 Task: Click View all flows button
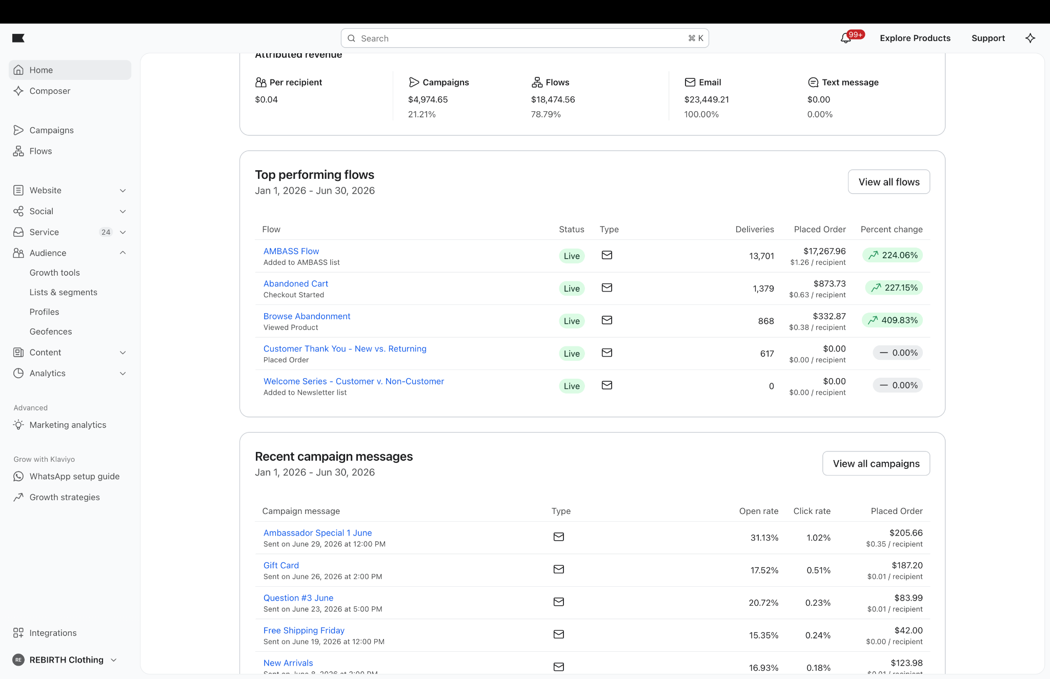click(x=889, y=182)
